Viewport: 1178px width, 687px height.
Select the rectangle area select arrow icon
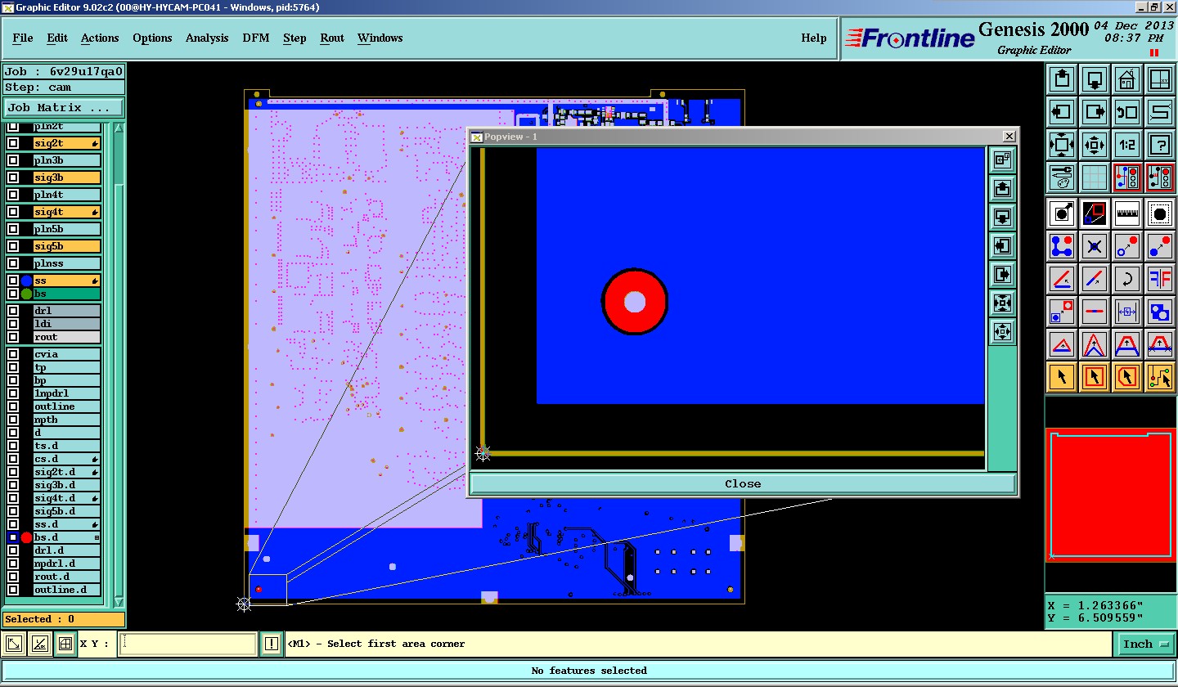(1095, 376)
